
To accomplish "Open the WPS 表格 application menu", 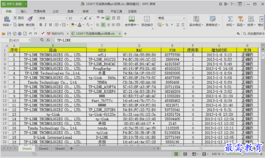I will (x=14, y=4).
